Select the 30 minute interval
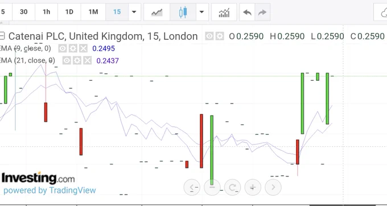The height and width of the screenshot is (206, 387). [x=23, y=12]
